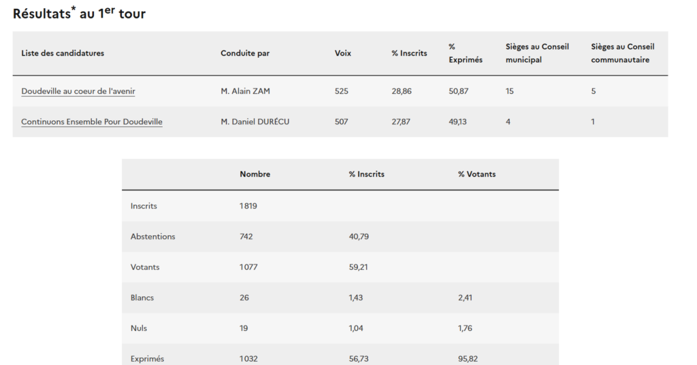The height and width of the screenshot is (365, 697).
Task: Open the "Continuons Ensemble Pour Doudeville" list link
Action: click(x=92, y=122)
